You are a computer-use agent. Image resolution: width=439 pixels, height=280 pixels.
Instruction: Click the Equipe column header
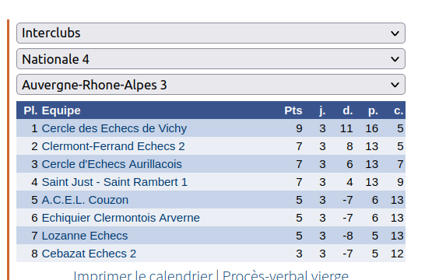pyautogui.click(x=61, y=110)
